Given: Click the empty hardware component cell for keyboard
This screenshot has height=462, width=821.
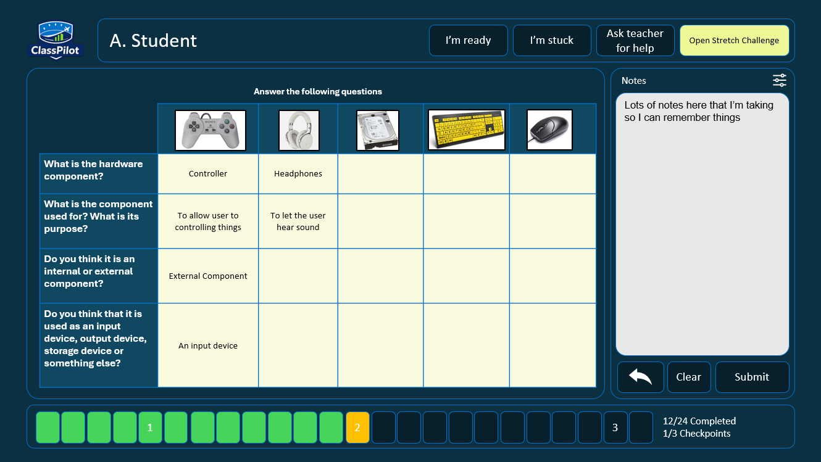Looking at the screenshot, I should (466, 173).
